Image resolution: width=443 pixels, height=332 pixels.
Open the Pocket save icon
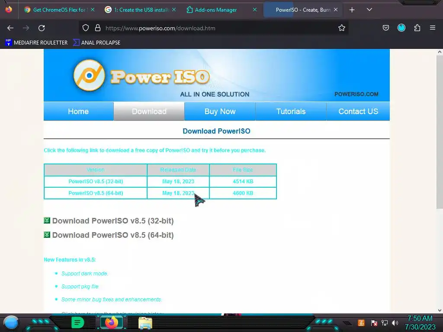(386, 28)
